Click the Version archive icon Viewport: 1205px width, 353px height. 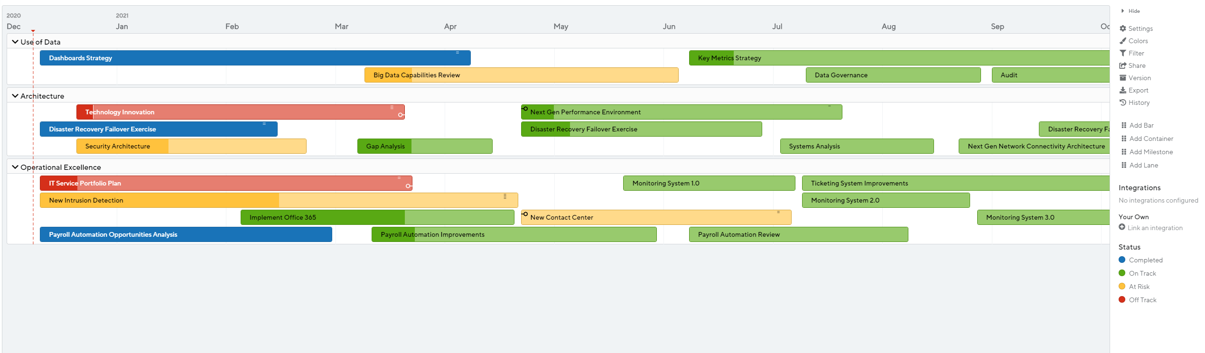(1123, 78)
